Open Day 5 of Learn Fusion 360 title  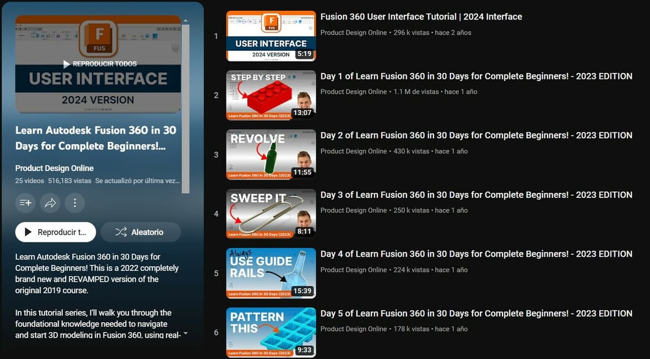(477, 313)
